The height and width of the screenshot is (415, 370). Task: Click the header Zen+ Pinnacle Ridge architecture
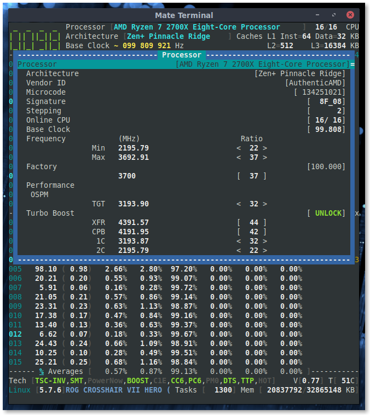[169, 37]
